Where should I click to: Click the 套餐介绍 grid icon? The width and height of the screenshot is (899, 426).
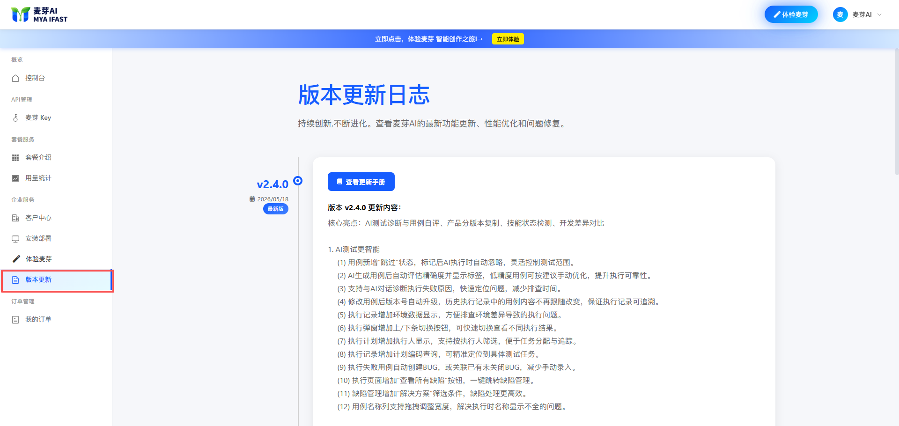pyautogui.click(x=15, y=158)
